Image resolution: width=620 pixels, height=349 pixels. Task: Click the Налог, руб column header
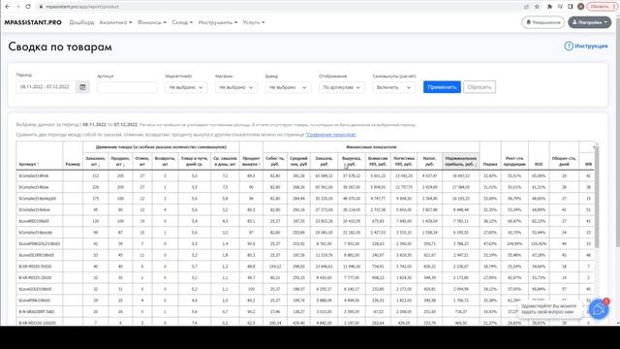coord(429,161)
